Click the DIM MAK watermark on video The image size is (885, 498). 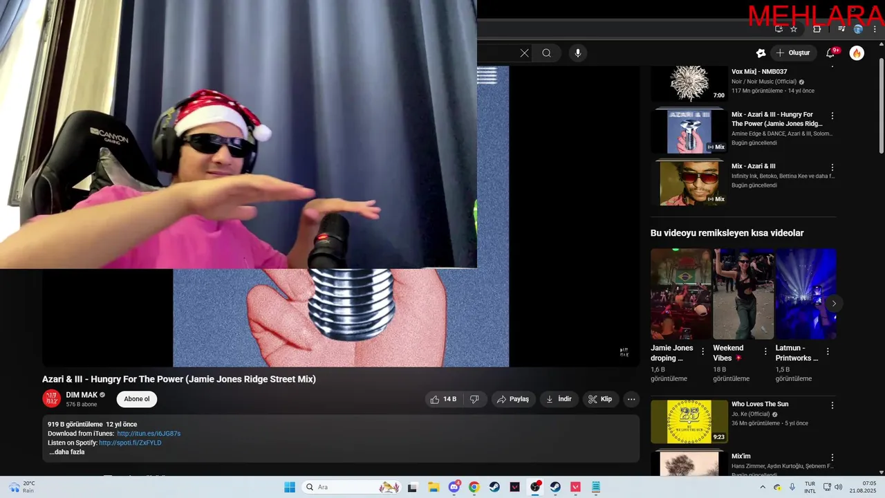pyautogui.click(x=624, y=352)
